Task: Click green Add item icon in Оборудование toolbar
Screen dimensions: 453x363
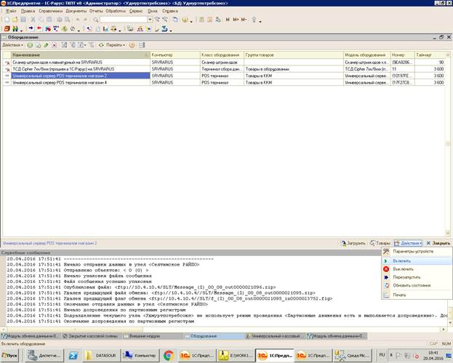Action: click(30, 45)
